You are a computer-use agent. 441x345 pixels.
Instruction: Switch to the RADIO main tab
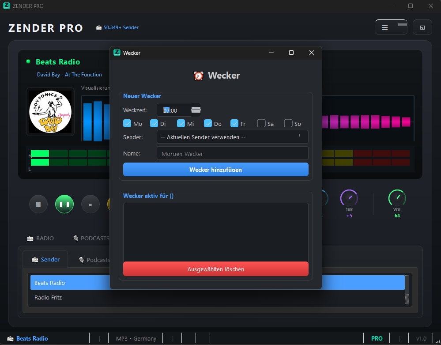pyautogui.click(x=41, y=239)
